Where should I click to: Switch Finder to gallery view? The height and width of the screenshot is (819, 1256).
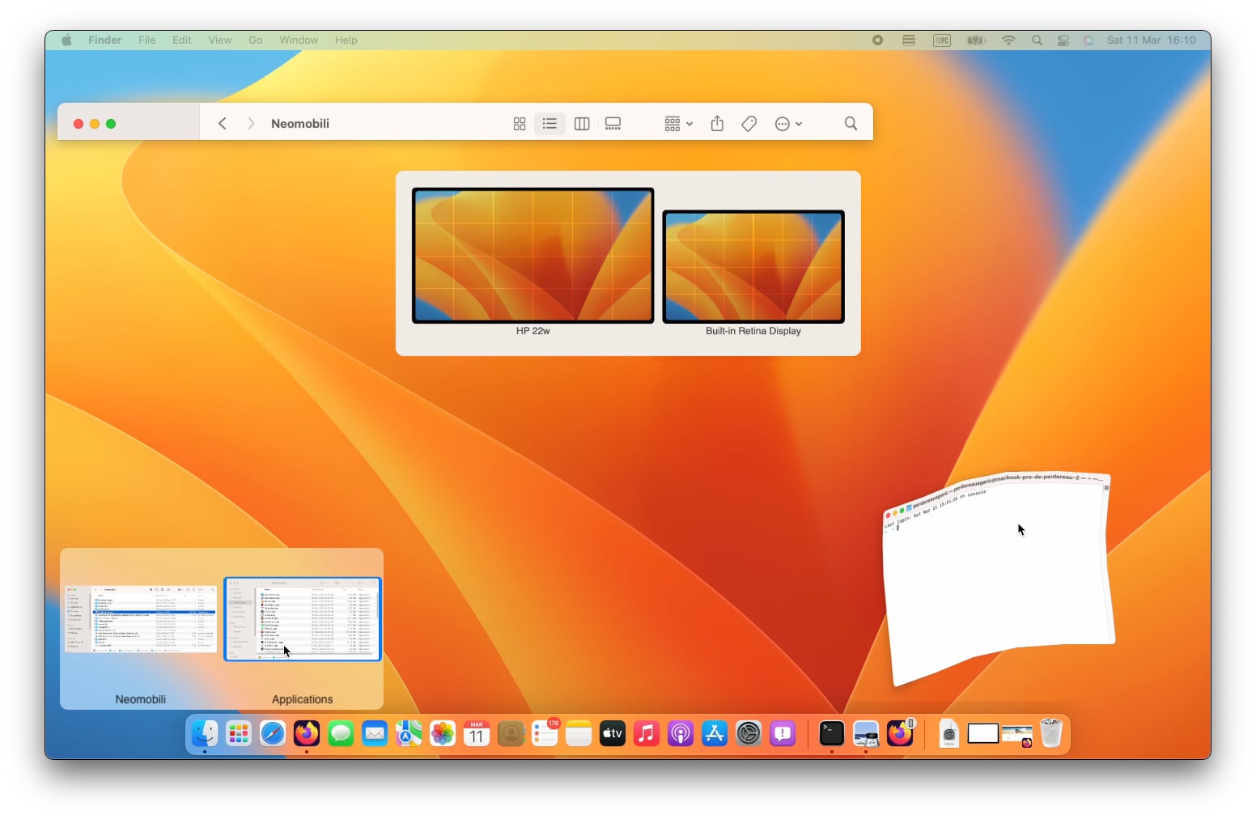tap(613, 124)
